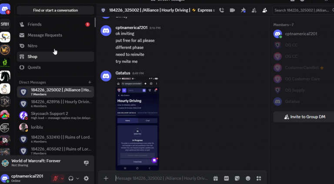Open the SfB1 server

(x=5, y=24)
